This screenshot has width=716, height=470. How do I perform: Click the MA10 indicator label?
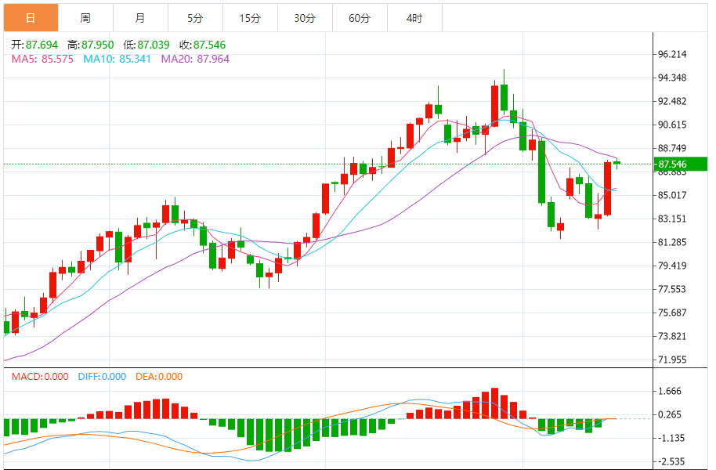tap(117, 59)
